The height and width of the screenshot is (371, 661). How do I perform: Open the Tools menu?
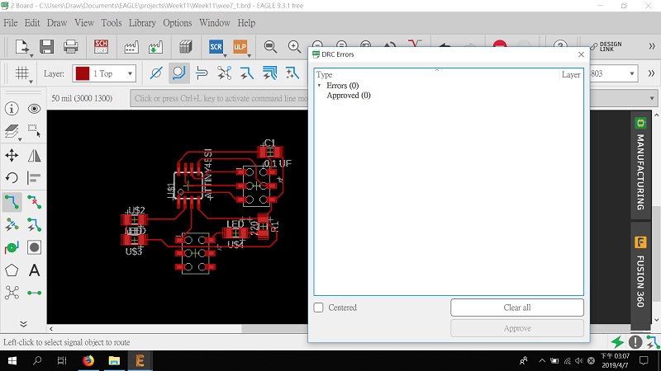(x=111, y=23)
